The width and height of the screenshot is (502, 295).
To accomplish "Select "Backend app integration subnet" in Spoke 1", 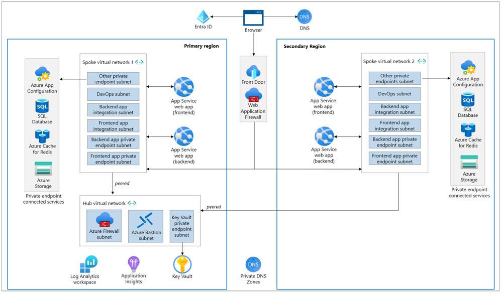I will click(x=114, y=110).
